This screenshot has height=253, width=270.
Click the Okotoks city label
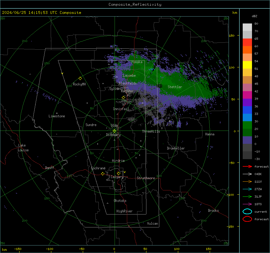pyautogui.click(x=120, y=201)
